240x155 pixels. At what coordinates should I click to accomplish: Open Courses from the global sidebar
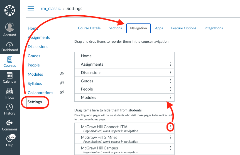click(10, 60)
